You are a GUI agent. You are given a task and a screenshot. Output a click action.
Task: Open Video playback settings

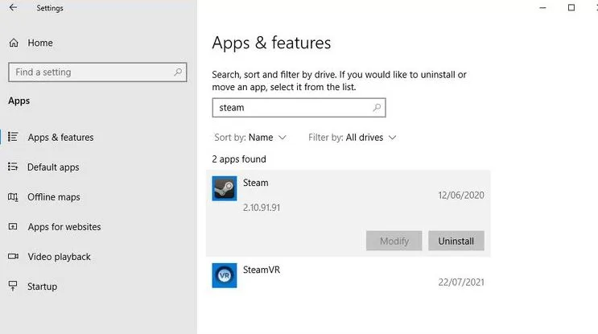59,257
